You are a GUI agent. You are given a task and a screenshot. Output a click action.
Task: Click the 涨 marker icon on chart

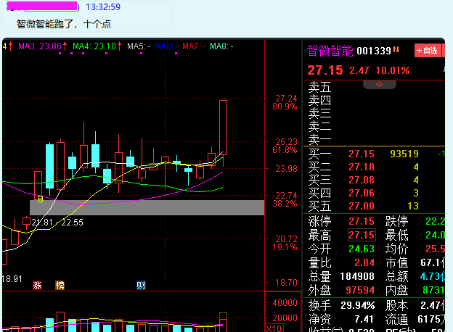point(37,286)
